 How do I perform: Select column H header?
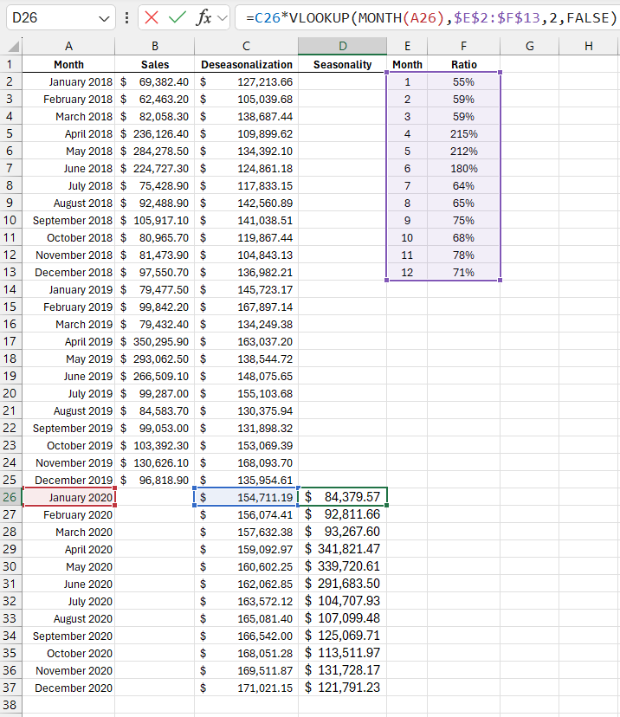pyautogui.click(x=589, y=46)
